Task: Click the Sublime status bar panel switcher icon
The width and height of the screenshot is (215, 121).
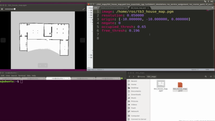Action: tap(89, 70)
